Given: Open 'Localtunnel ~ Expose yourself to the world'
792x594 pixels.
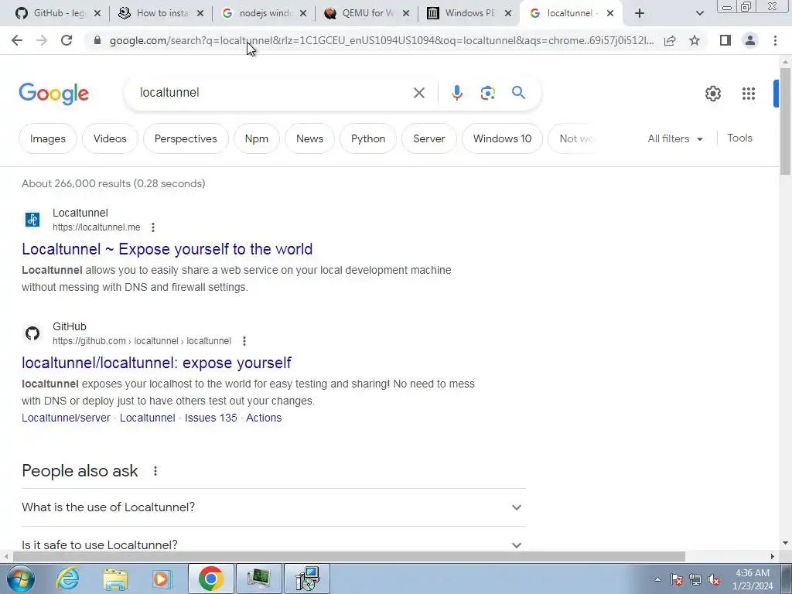Looking at the screenshot, I should click(167, 249).
